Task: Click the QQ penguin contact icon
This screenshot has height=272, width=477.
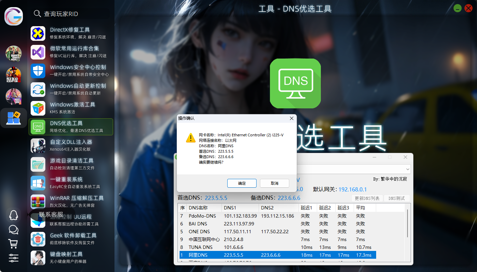Action: pos(13,215)
